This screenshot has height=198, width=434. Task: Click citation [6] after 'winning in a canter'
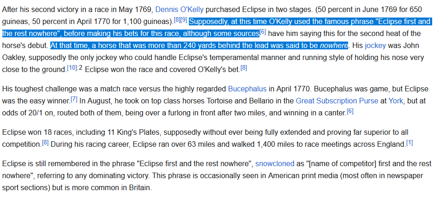point(350,111)
